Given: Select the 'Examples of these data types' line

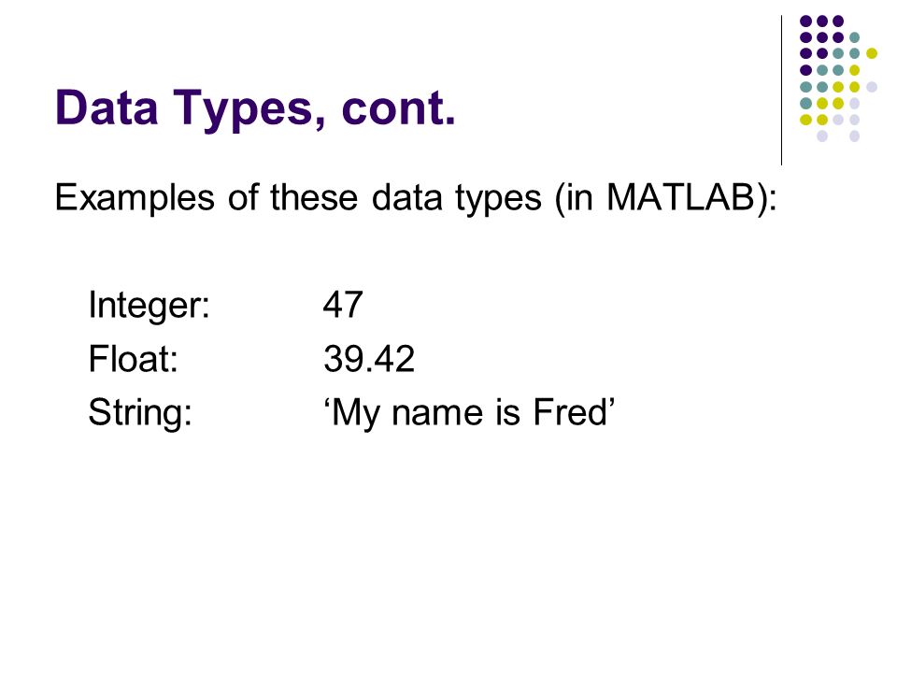Looking at the screenshot, I should tap(416, 198).
